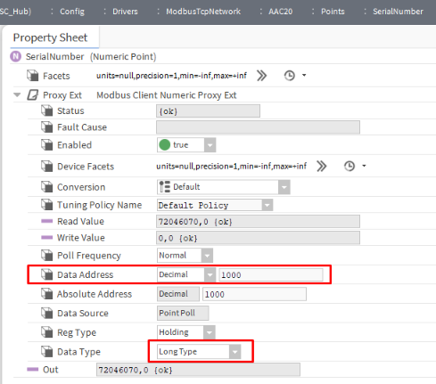Open the Reg Type Holding dropdown

(210, 332)
